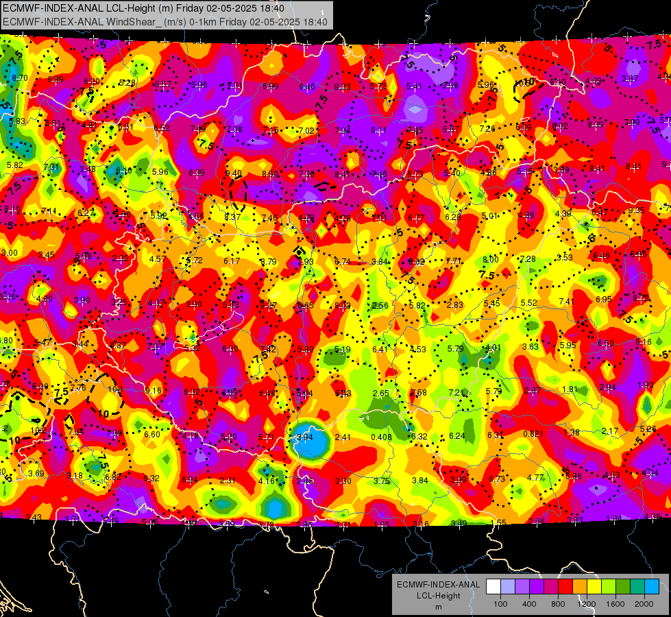
Task: Click the yellow legend color swatch
Action: (594, 586)
